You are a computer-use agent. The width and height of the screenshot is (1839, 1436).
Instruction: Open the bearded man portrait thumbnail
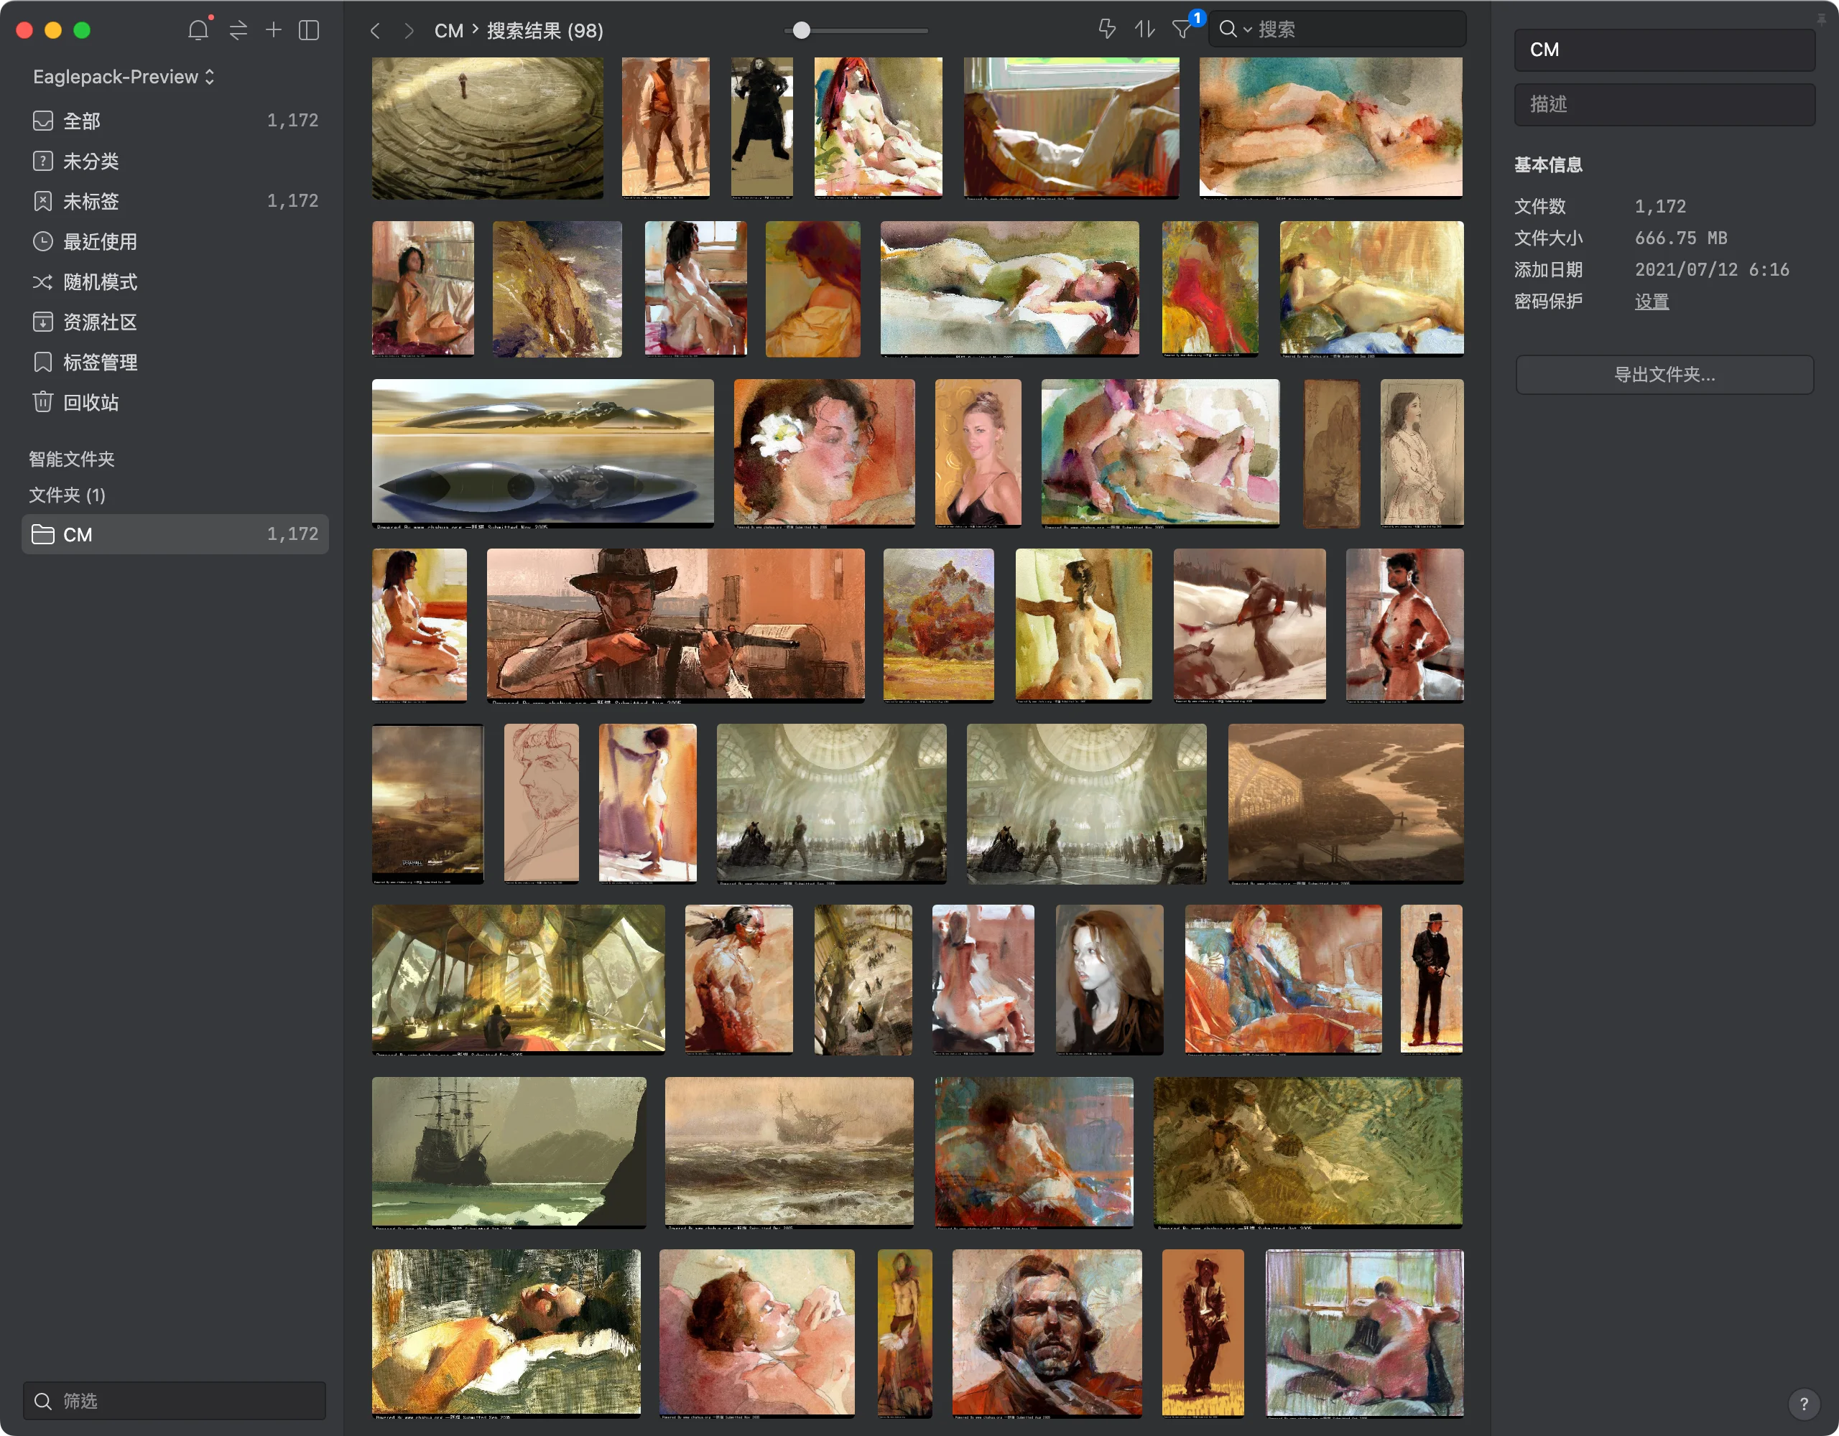click(1047, 1333)
